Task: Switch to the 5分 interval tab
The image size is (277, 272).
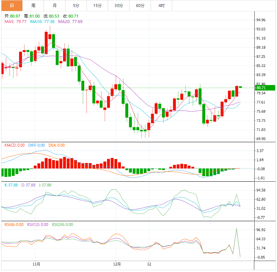Action: pos(76,5)
